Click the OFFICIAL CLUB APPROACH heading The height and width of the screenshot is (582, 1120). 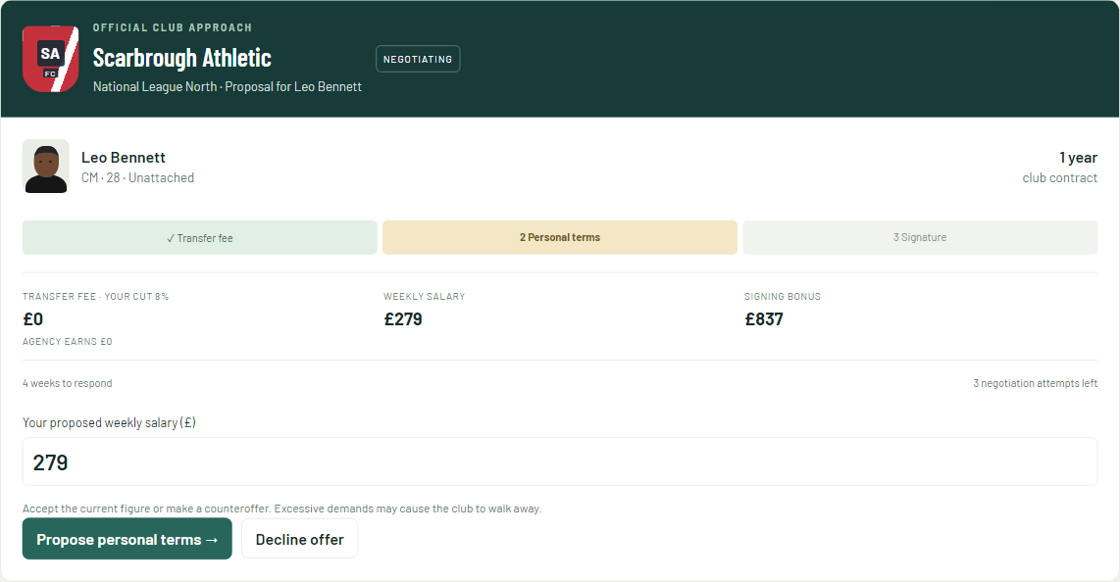pos(173,27)
